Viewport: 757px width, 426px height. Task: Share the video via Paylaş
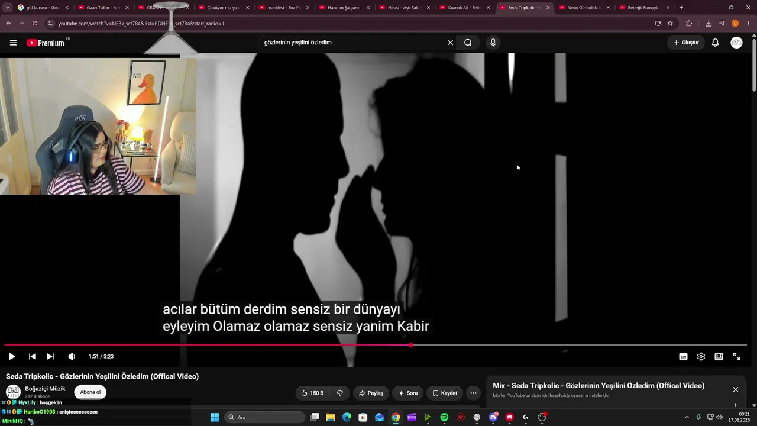371,393
